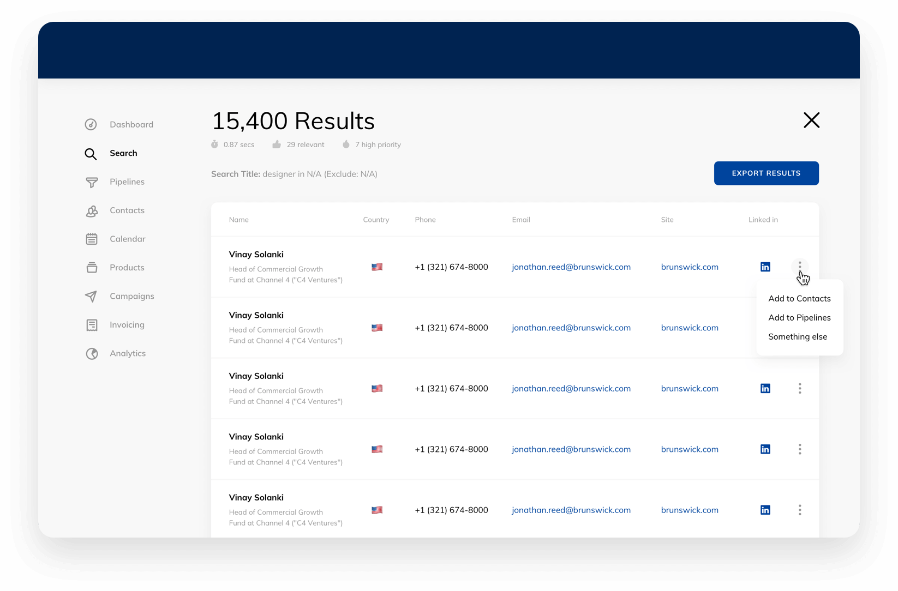Select the Dashboard icon in the sidebar

91,124
